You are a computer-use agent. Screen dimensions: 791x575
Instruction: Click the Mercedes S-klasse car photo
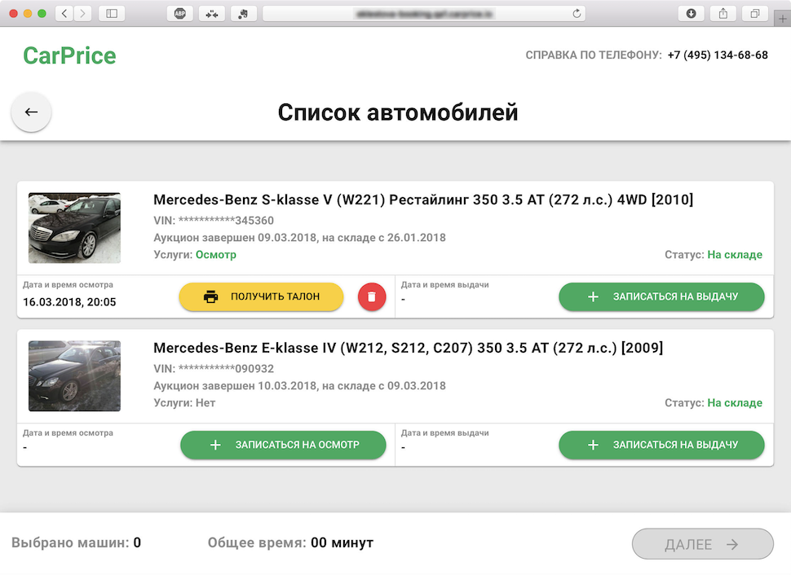74,227
